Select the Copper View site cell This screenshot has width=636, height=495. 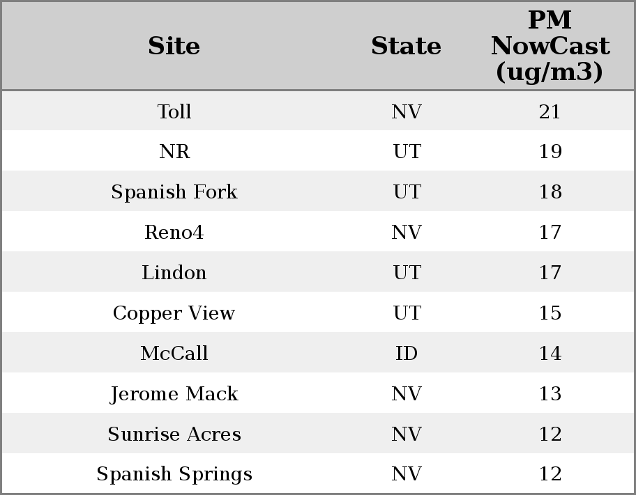pyautogui.click(x=174, y=313)
